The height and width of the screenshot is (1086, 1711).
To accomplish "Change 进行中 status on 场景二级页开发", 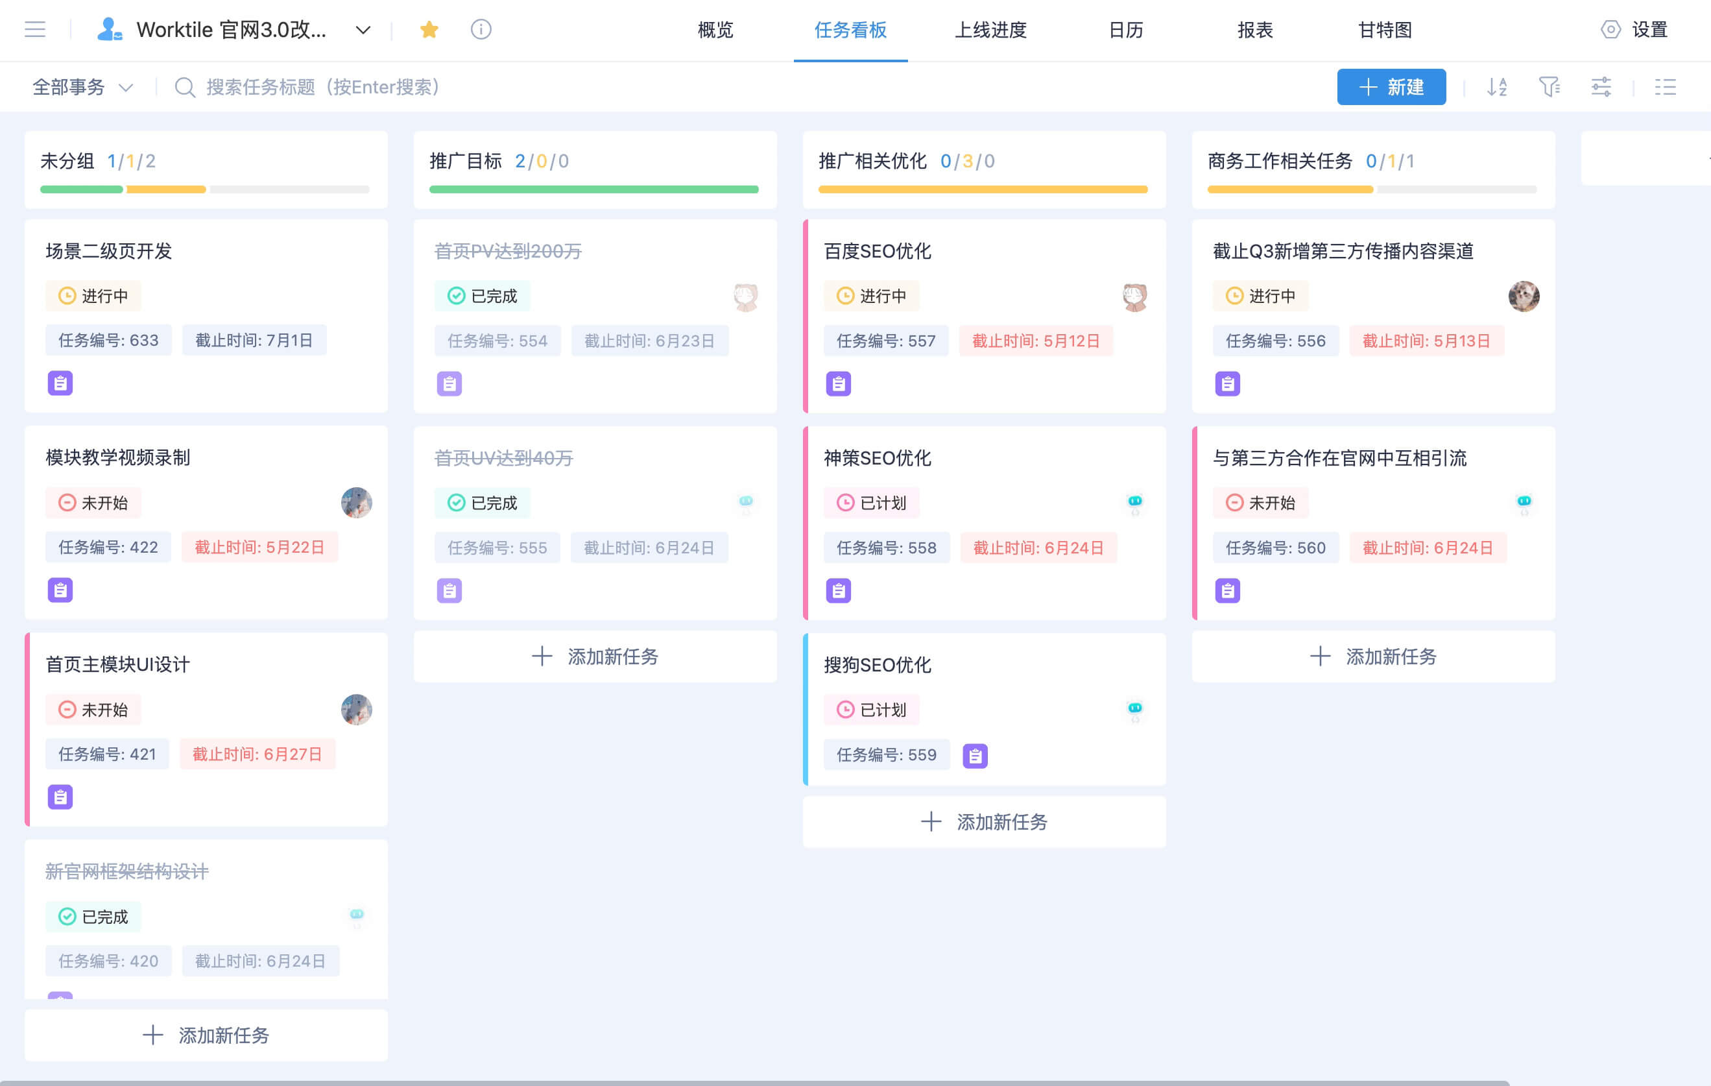I will point(93,296).
